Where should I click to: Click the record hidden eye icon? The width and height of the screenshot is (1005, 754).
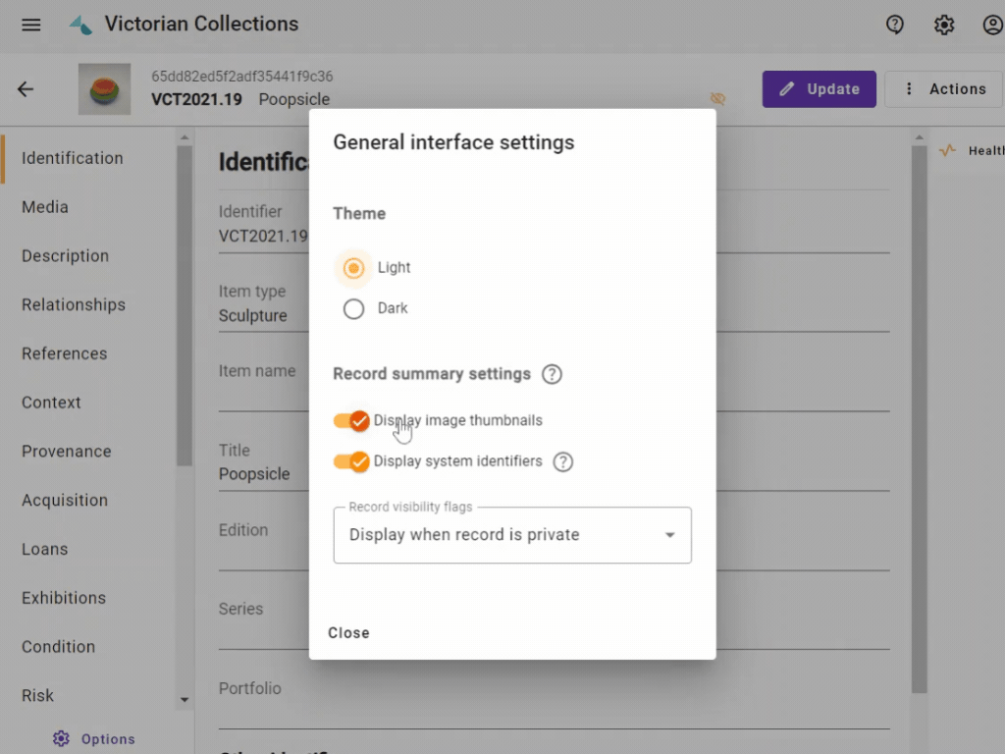[x=717, y=99]
